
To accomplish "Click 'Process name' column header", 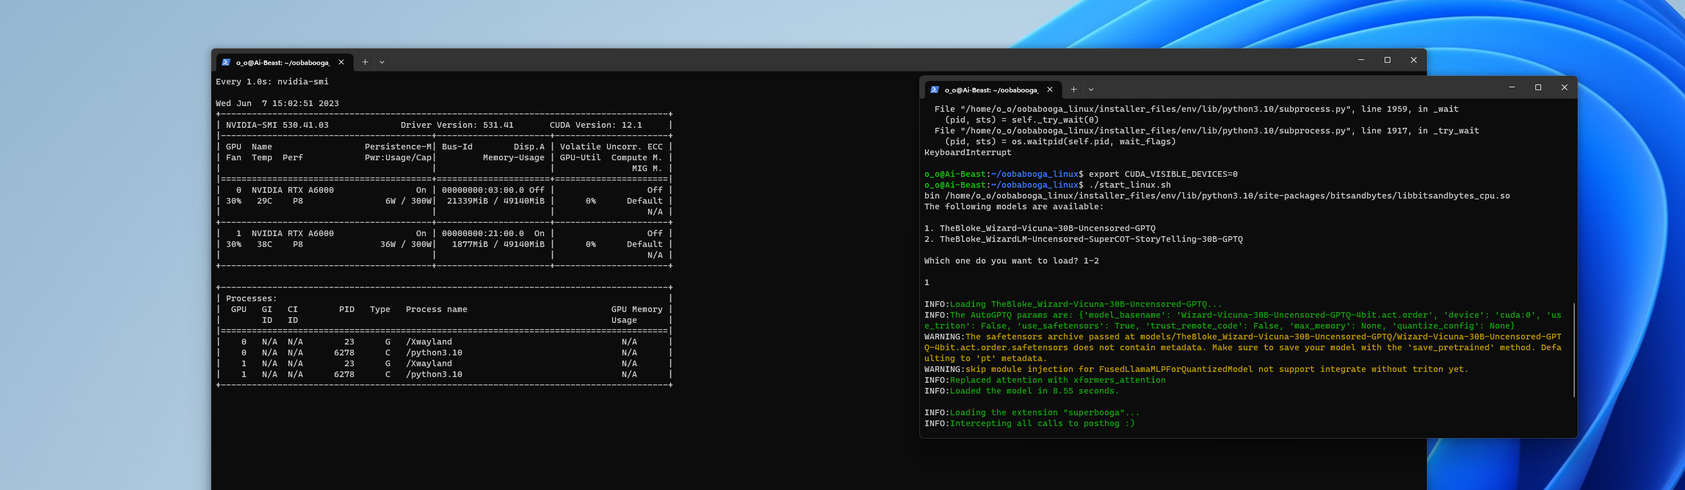I will point(436,310).
